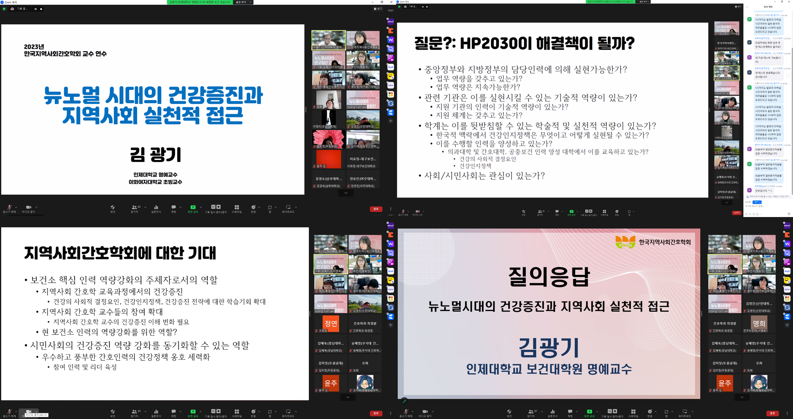The image size is (793, 419).
Task: Open Chat (채팅) in top-left meeting toolbar
Action: coord(173,208)
